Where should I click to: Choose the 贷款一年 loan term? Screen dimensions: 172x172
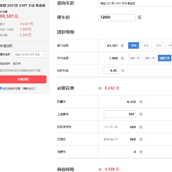click(x=135, y=58)
